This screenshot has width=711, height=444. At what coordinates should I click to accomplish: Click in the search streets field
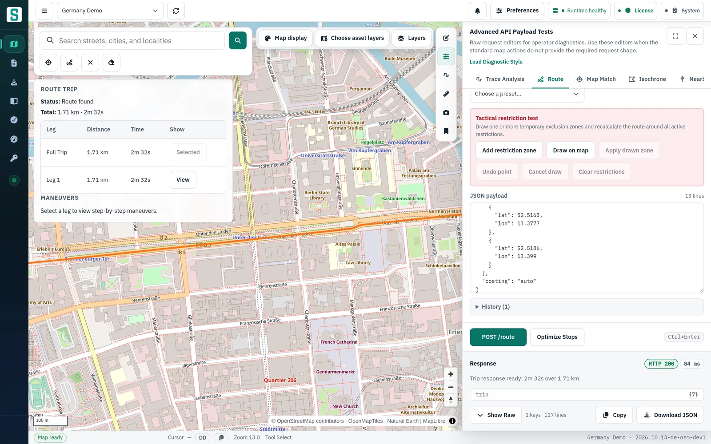click(132, 40)
